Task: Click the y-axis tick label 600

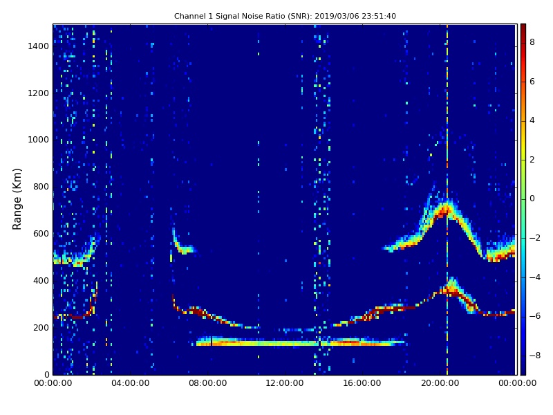Action: coord(41,234)
